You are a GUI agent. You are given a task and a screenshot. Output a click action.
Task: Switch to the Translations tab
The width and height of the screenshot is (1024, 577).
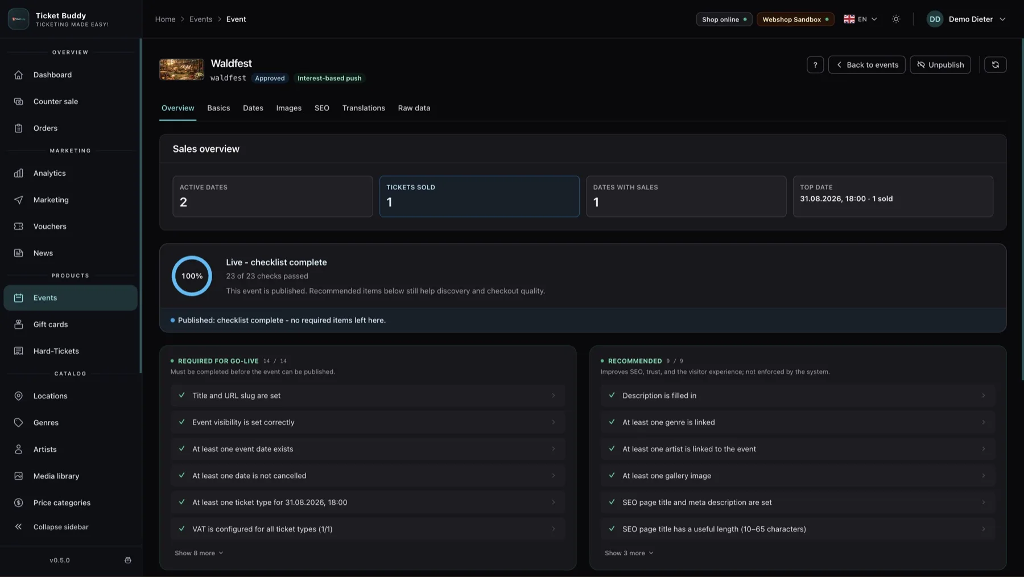point(364,108)
